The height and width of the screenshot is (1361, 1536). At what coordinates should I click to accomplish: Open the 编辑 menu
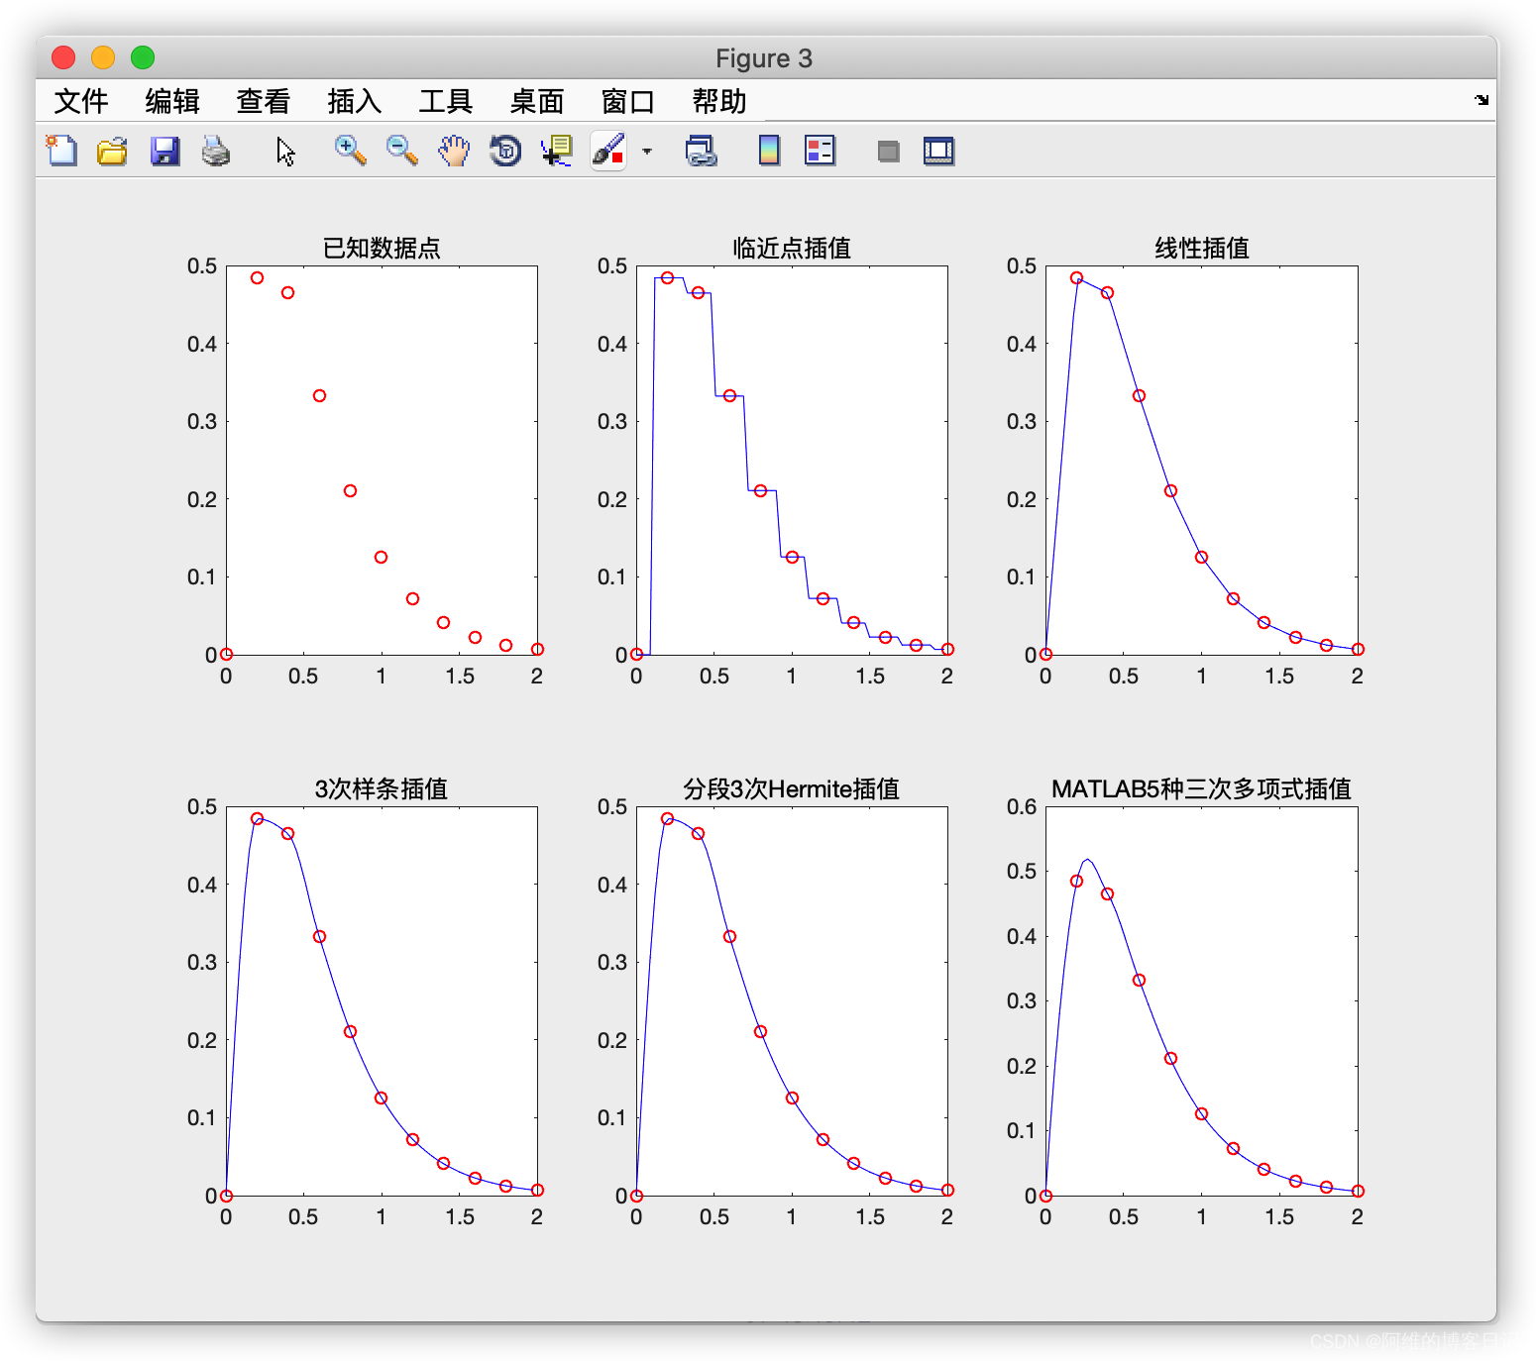[172, 101]
